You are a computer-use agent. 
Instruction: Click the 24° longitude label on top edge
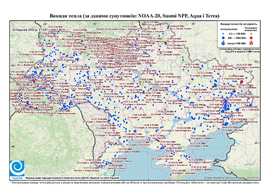point(45,24)
